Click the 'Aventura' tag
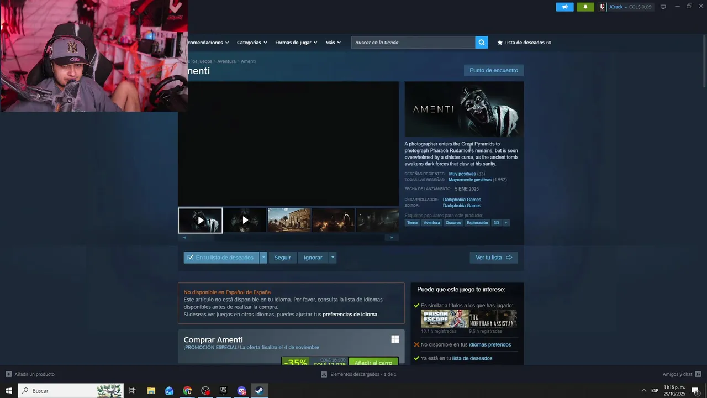Image resolution: width=707 pixels, height=398 pixels. (431, 223)
